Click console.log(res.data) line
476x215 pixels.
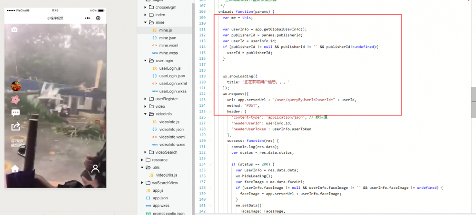(255, 147)
